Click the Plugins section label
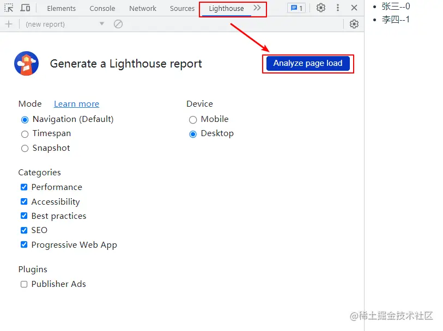This screenshot has height=331, width=443. pyautogui.click(x=33, y=269)
